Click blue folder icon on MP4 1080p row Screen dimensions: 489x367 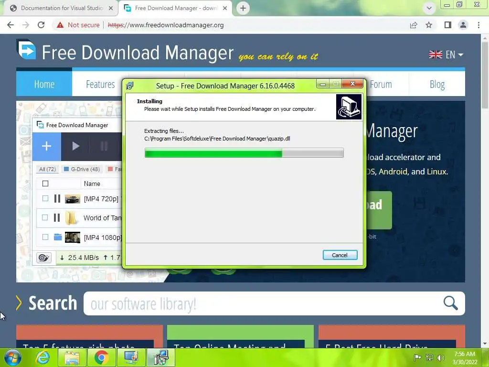(x=58, y=237)
